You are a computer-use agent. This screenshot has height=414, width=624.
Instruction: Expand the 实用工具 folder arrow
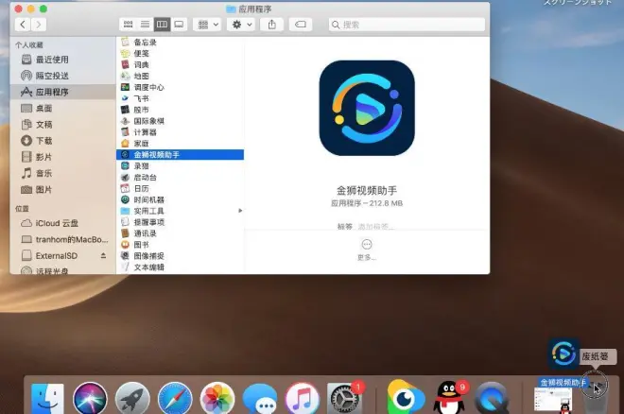point(240,211)
